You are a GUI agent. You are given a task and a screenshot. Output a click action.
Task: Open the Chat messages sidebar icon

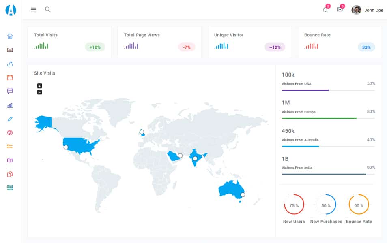(x=10, y=91)
